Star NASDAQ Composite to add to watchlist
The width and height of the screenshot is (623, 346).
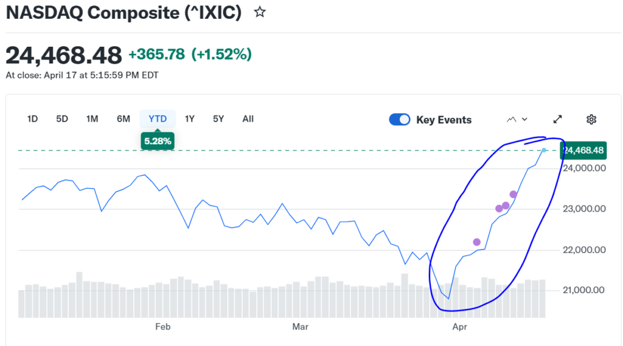(x=260, y=12)
